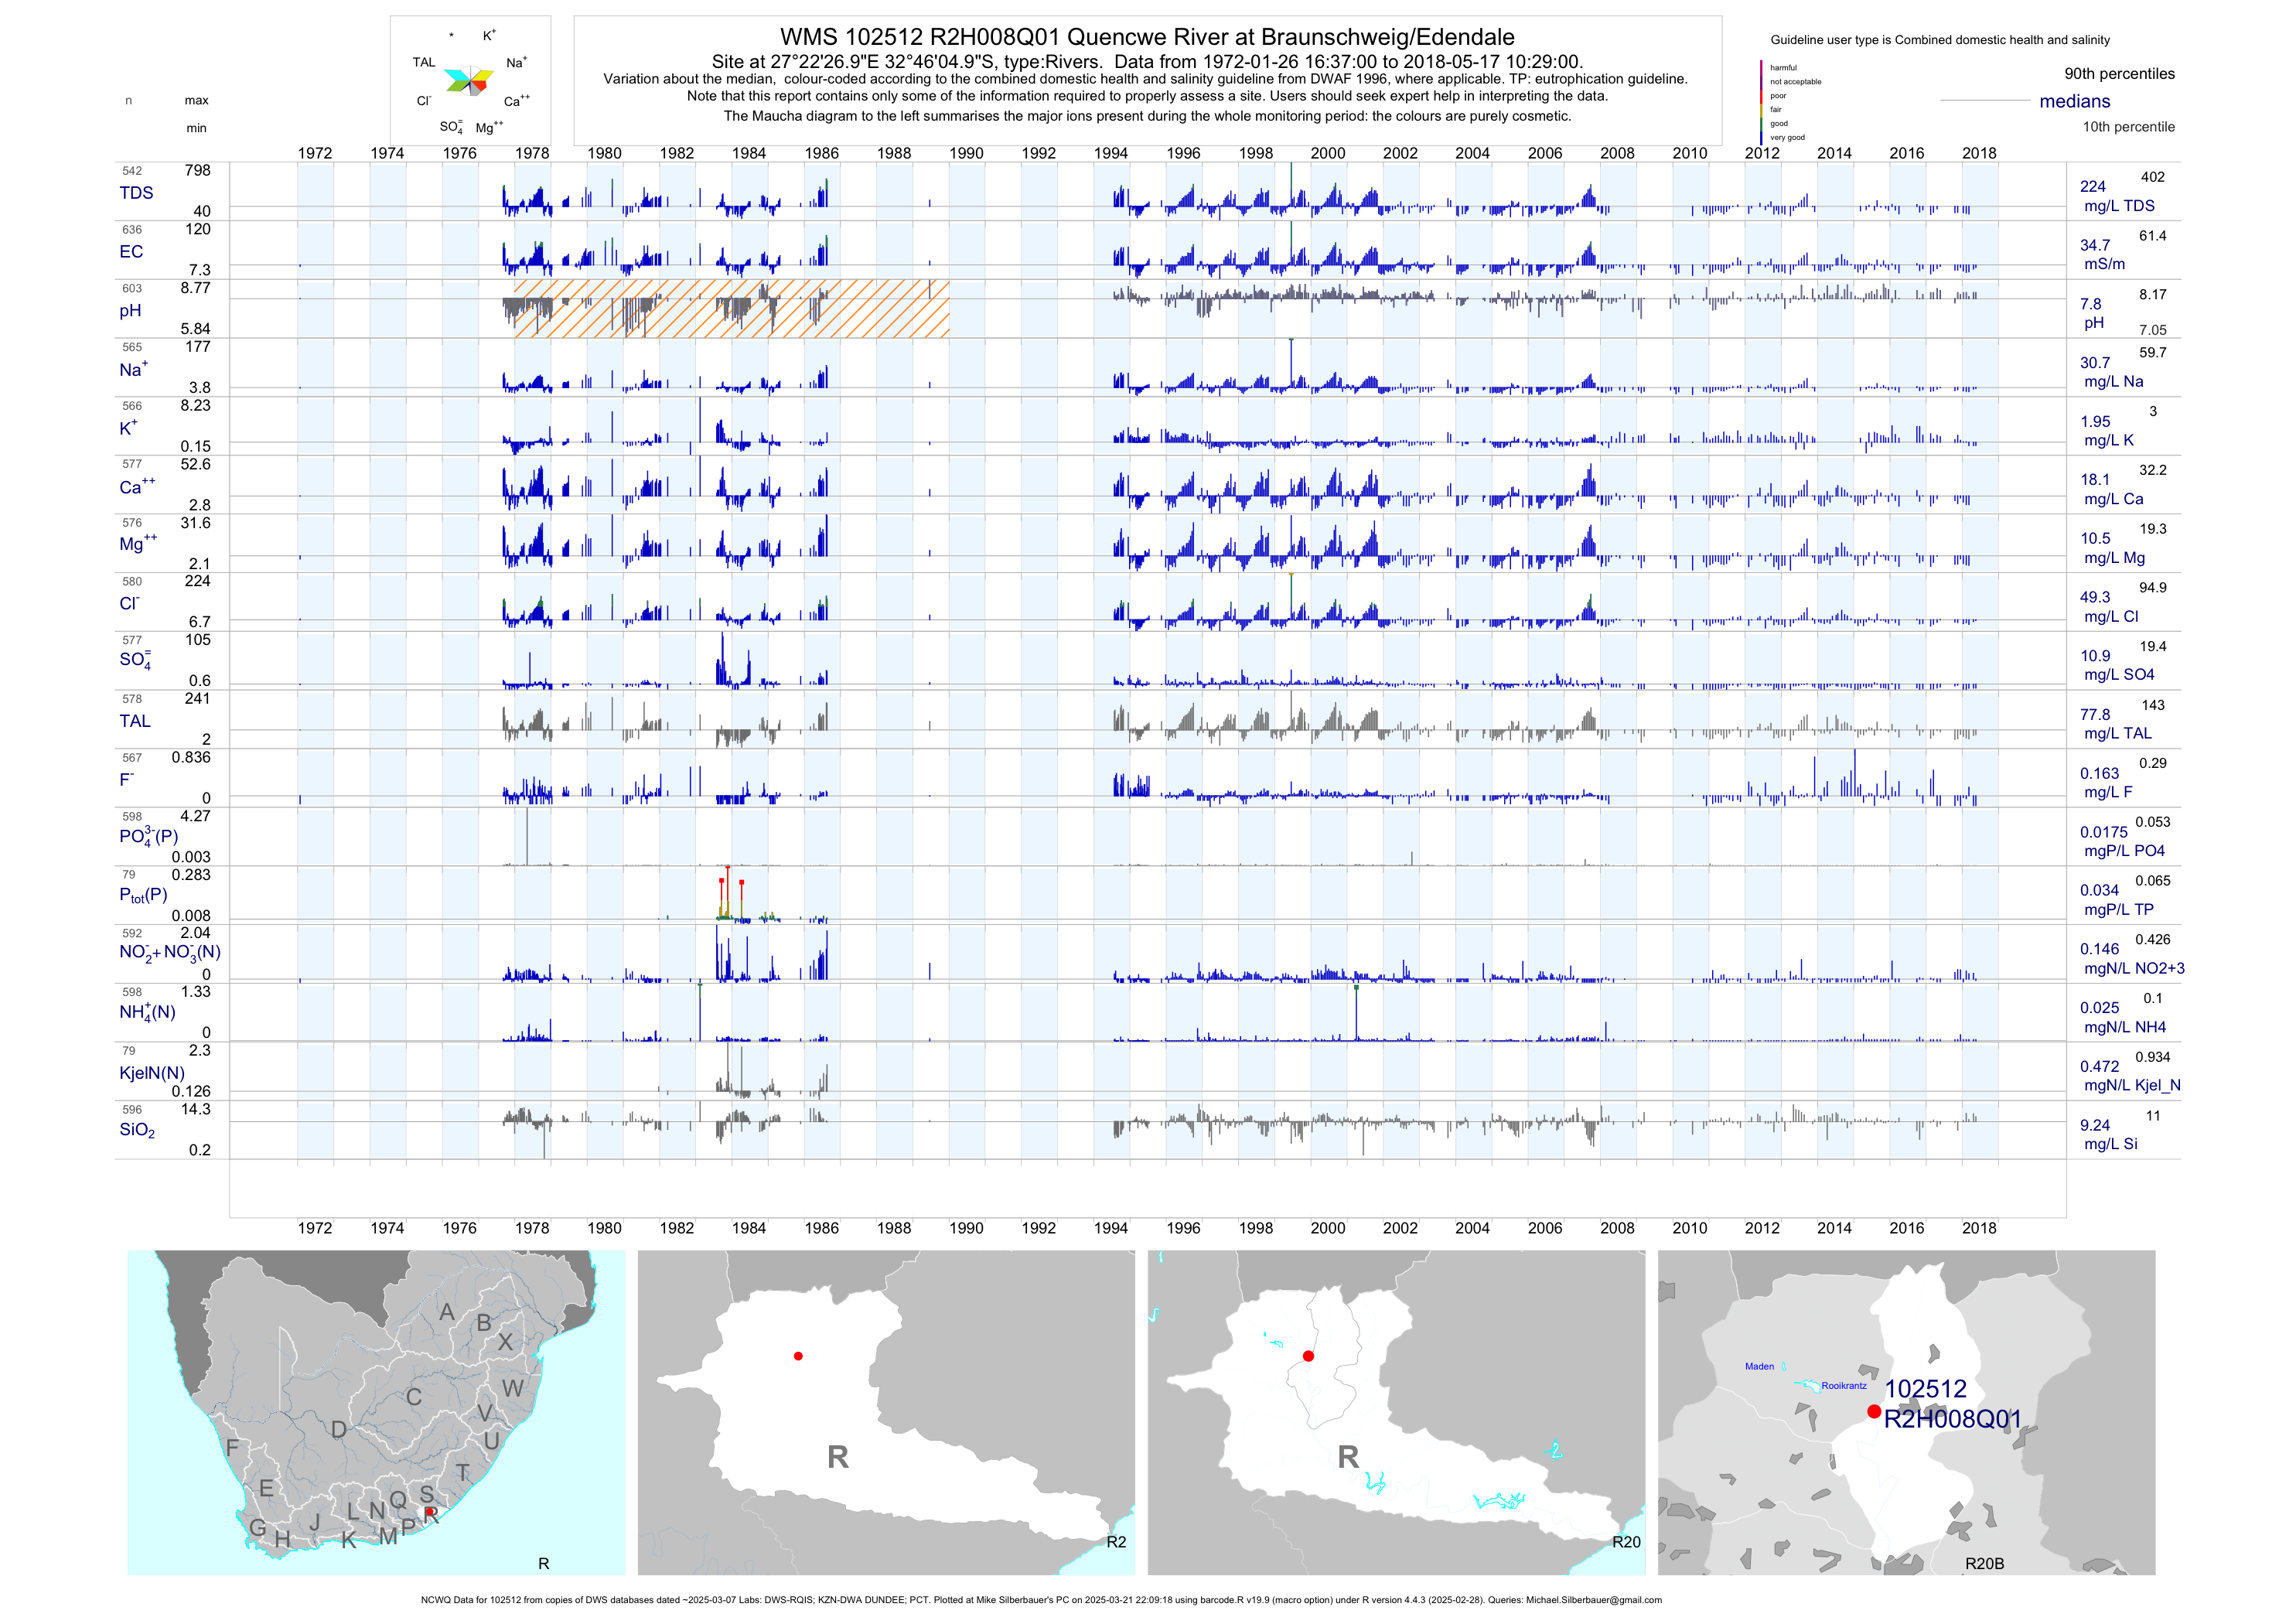This screenshot has height=1624, width=2296.
Task: Click the guideline colour scale legend bar
Action: [1761, 102]
